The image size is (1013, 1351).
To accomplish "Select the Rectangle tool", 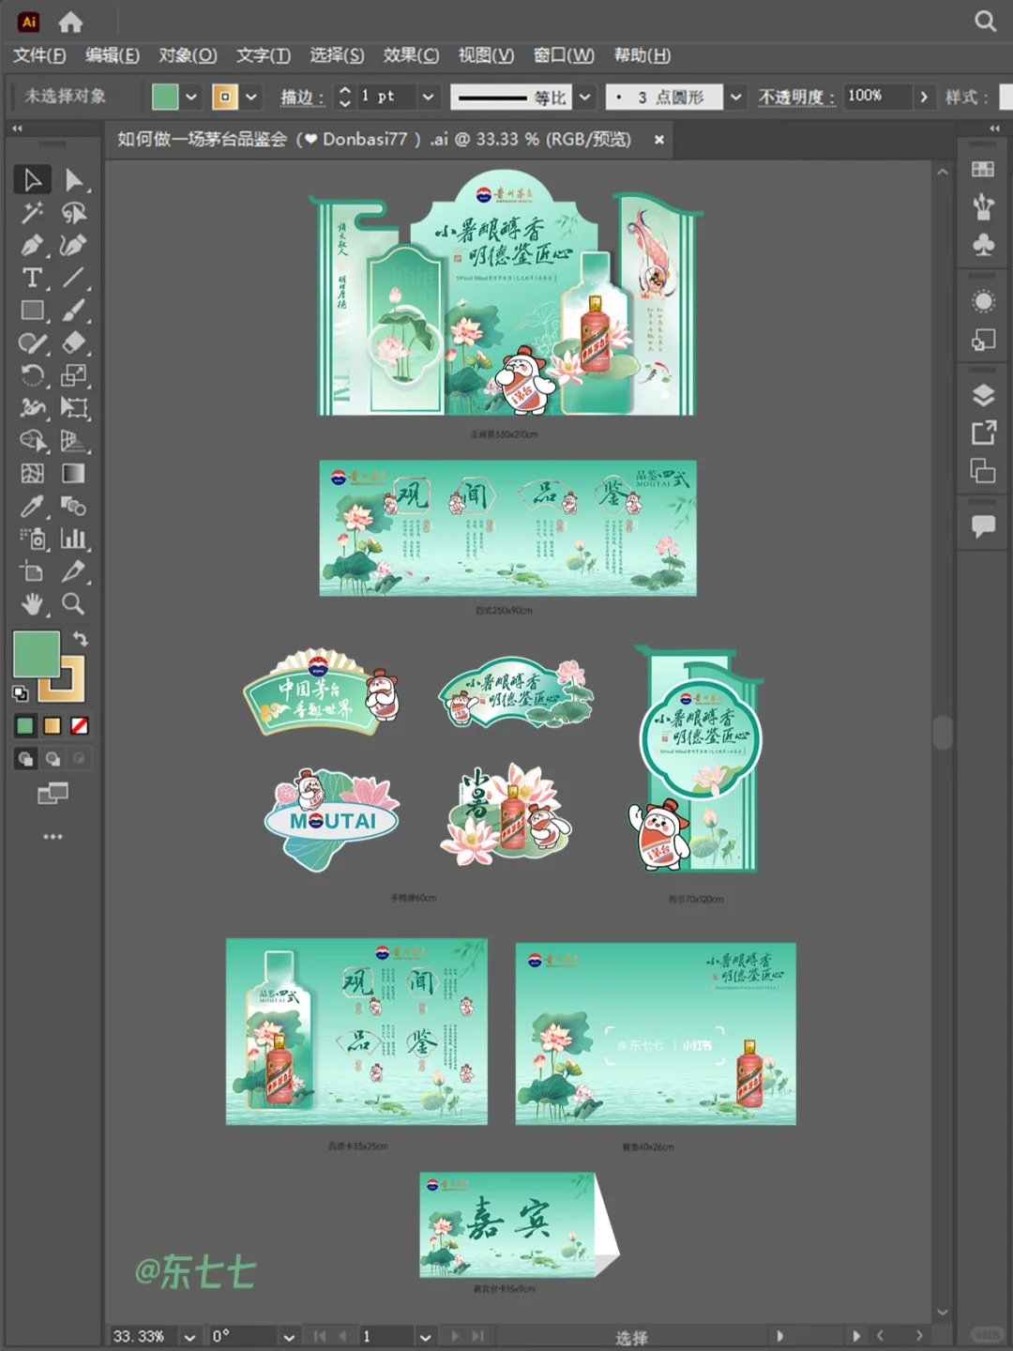I will click(x=32, y=311).
